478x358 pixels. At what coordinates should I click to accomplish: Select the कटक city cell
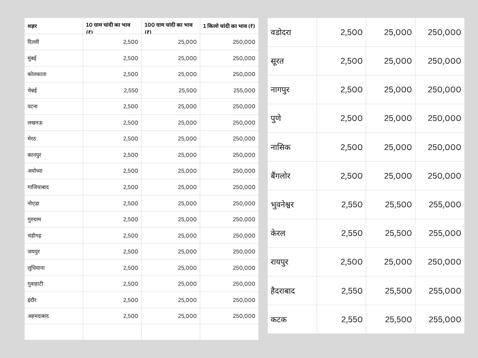[x=279, y=319]
